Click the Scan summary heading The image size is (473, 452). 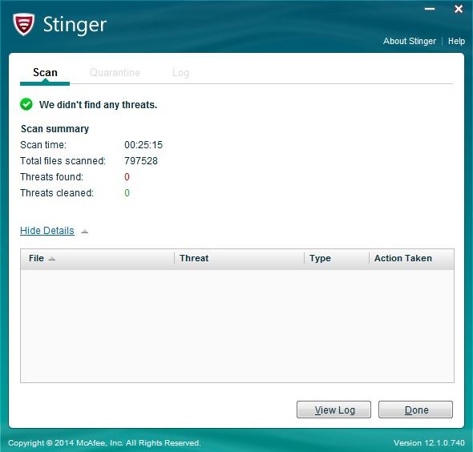[x=55, y=129]
